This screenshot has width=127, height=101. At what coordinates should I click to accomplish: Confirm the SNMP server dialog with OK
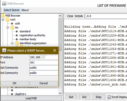(15, 83)
